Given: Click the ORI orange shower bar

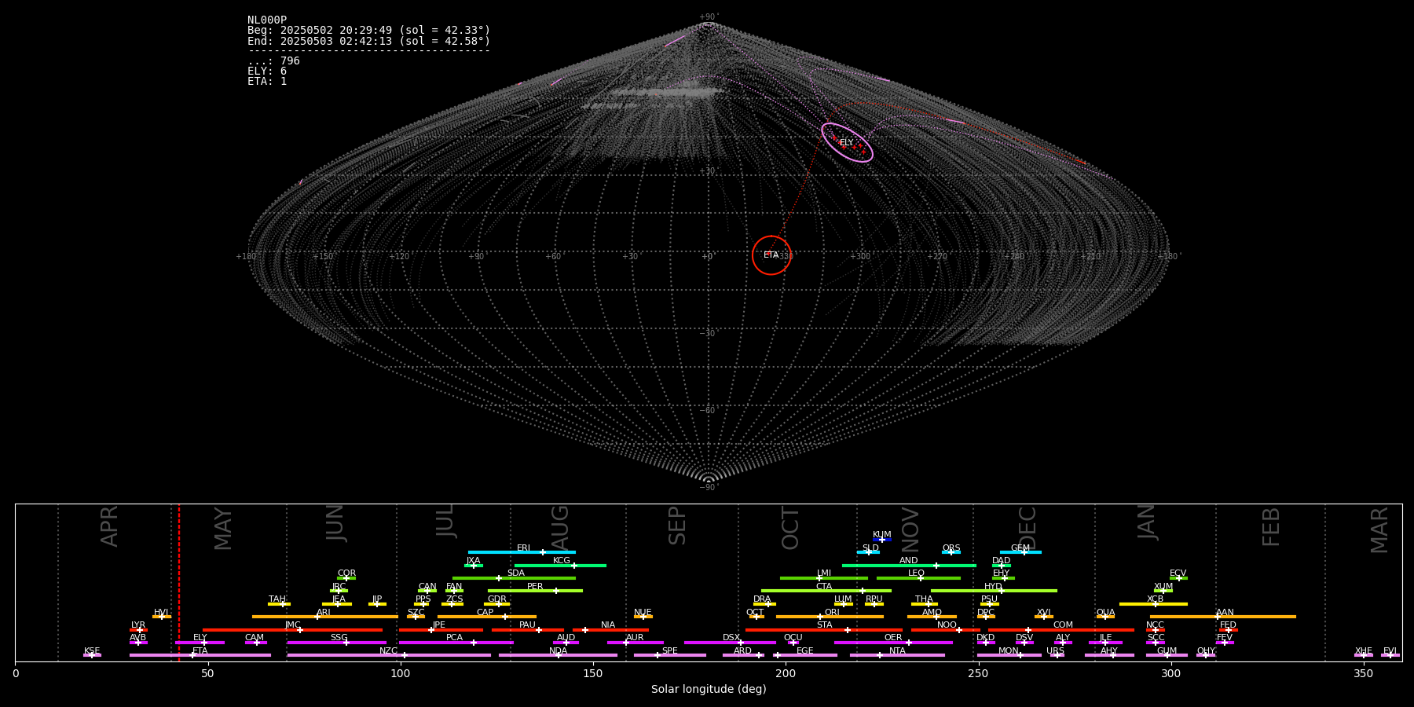Looking at the screenshot, I should tap(830, 617).
